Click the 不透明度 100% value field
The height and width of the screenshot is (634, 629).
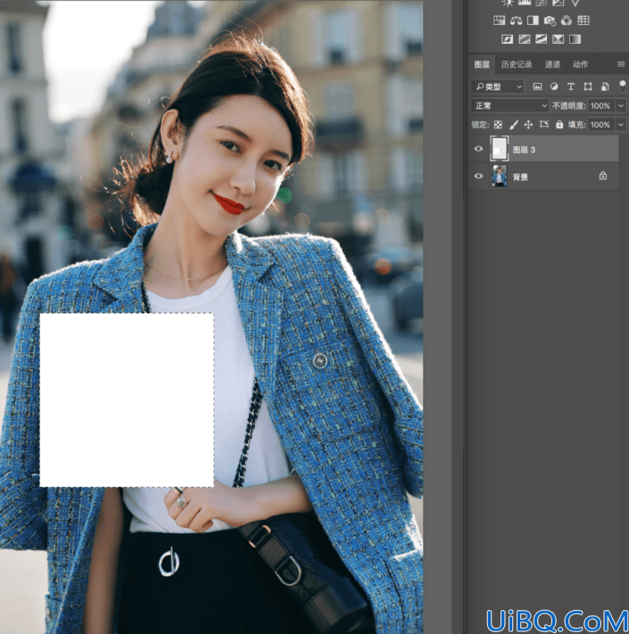point(601,106)
